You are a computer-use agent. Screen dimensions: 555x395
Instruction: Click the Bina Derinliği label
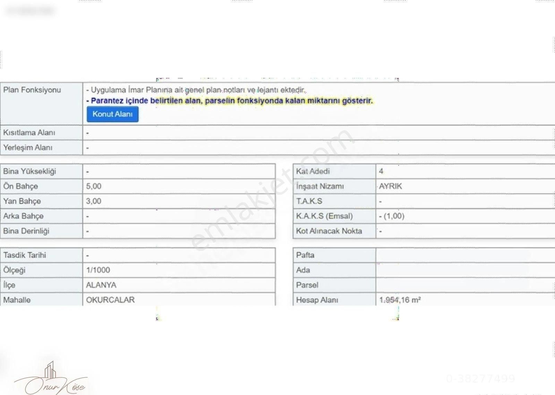click(26, 231)
